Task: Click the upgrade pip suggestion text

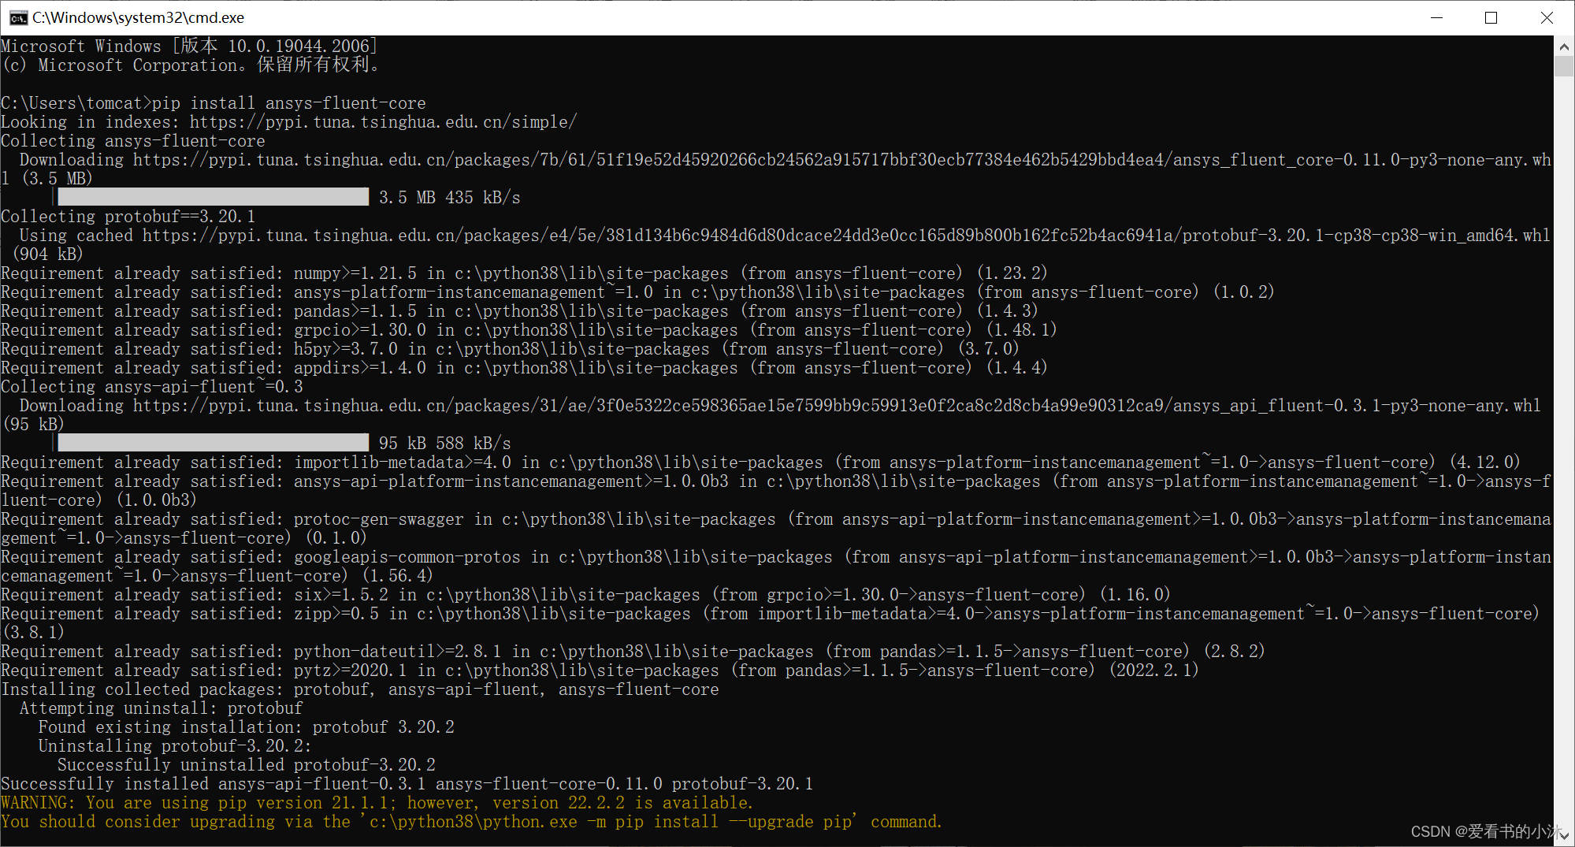Action: [x=473, y=821]
